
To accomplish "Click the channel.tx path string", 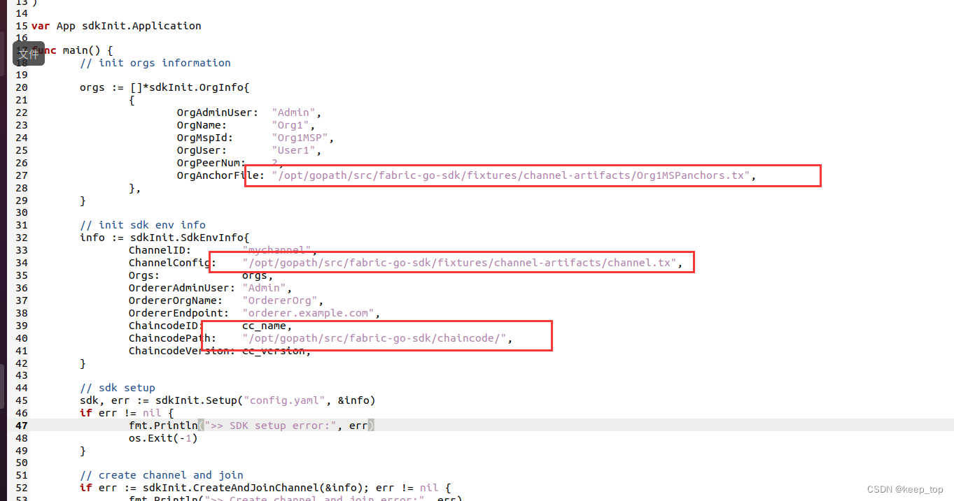I will tap(461, 263).
